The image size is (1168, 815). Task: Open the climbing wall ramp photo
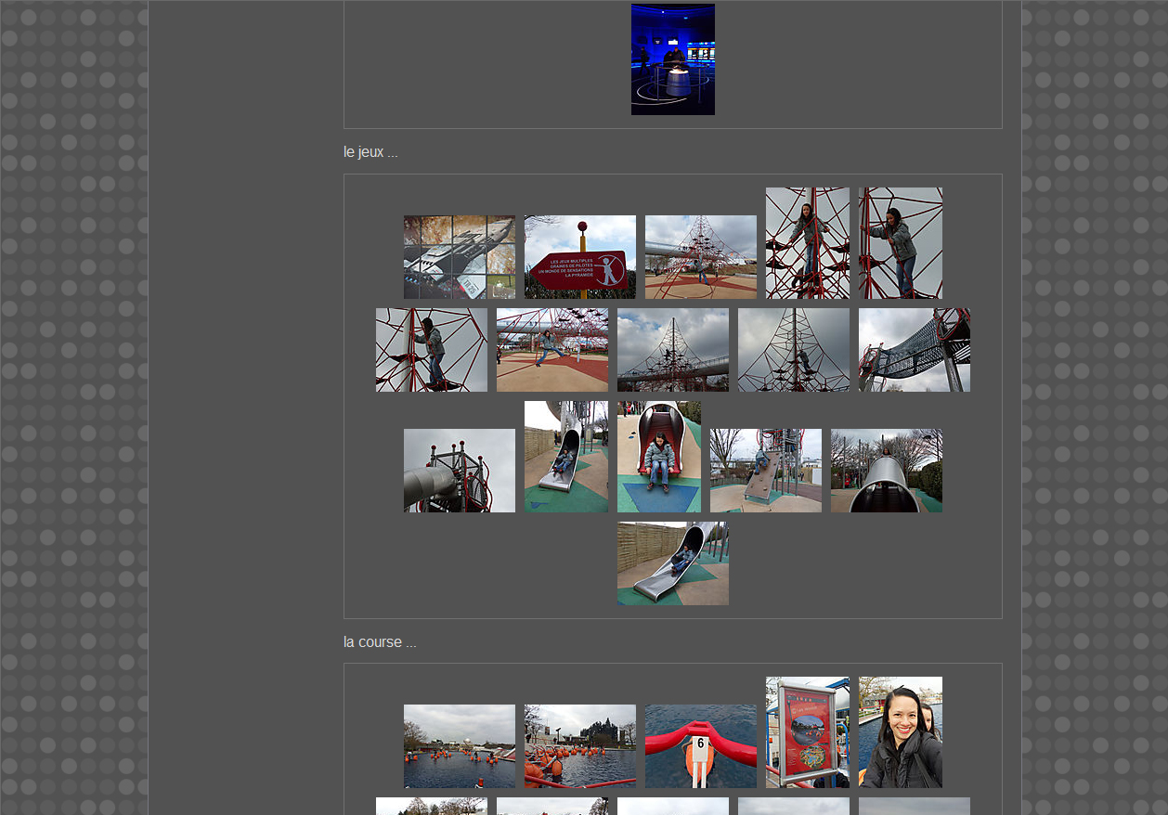click(x=765, y=471)
